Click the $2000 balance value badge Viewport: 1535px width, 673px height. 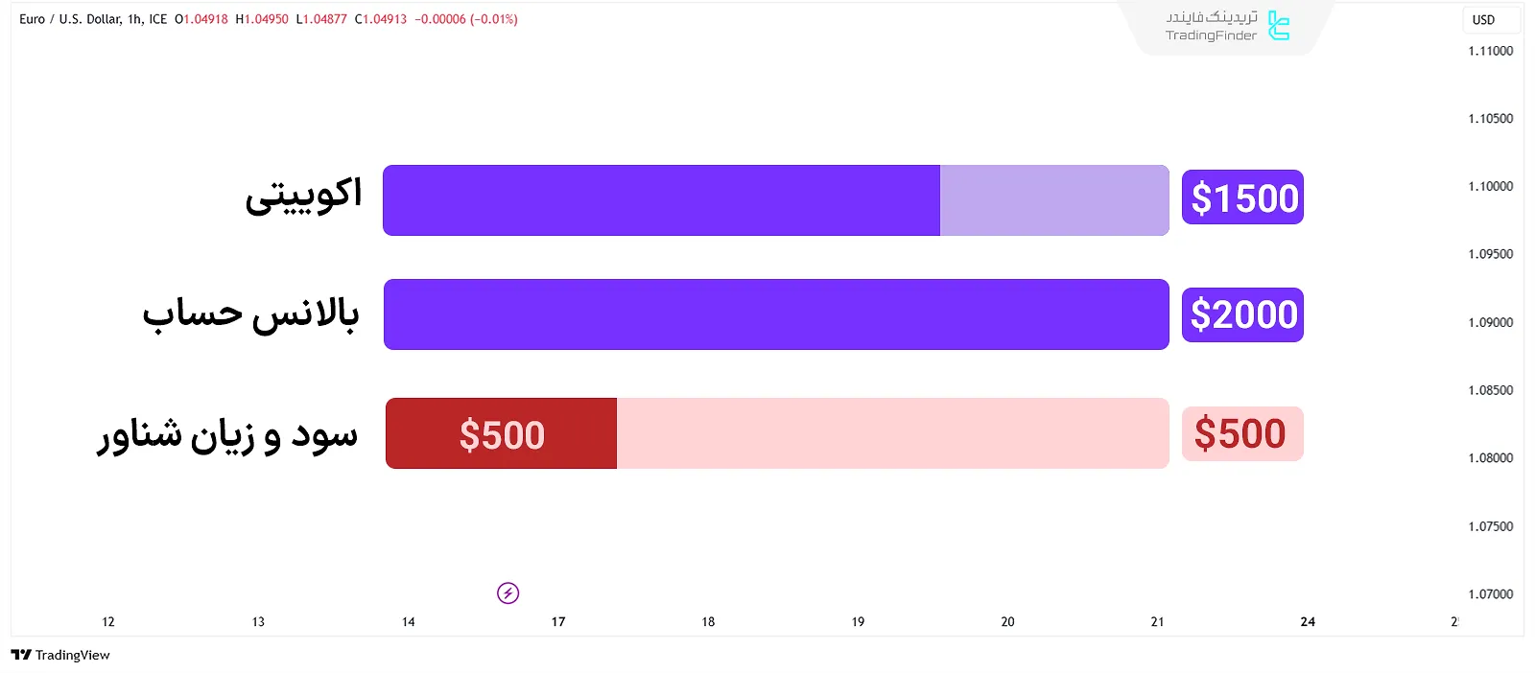(1242, 314)
